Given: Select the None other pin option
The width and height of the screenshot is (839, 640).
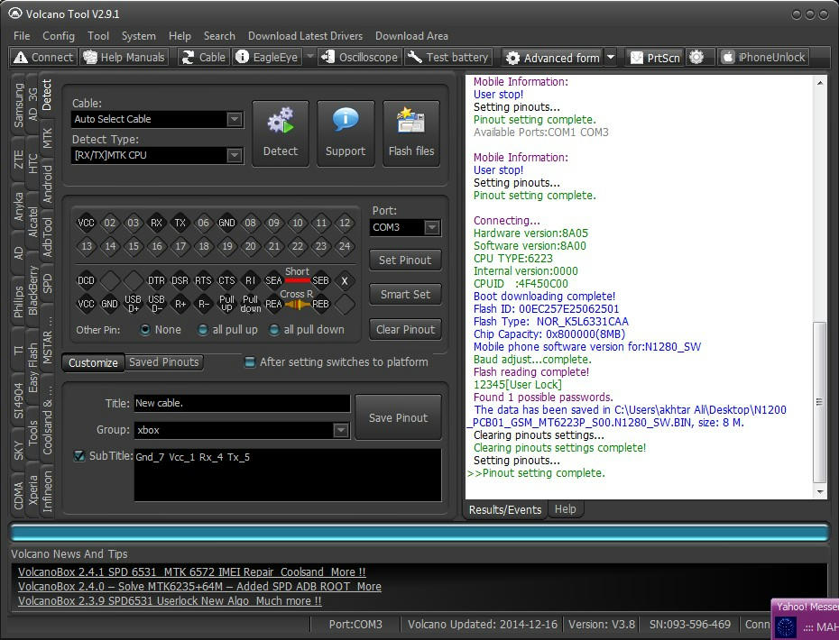Looking at the screenshot, I should coord(145,330).
